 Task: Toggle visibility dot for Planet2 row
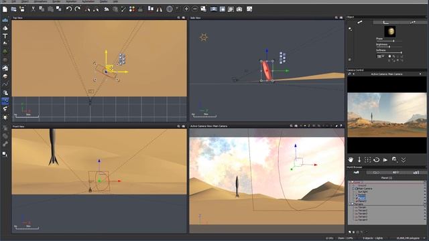(x=424, y=201)
